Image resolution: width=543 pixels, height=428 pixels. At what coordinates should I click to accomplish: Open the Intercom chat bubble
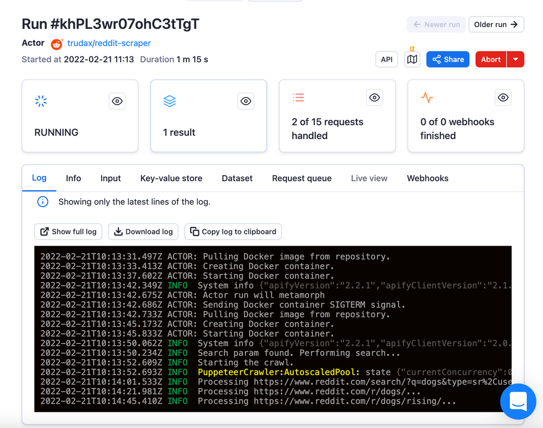(518, 401)
